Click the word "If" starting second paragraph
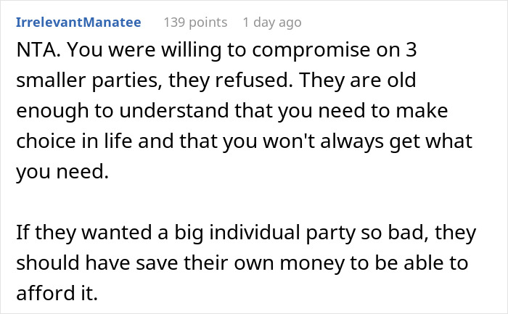The width and height of the screenshot is (508, 314). (23, 232)
